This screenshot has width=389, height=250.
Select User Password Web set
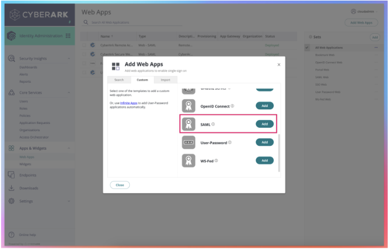click(328, 92)
